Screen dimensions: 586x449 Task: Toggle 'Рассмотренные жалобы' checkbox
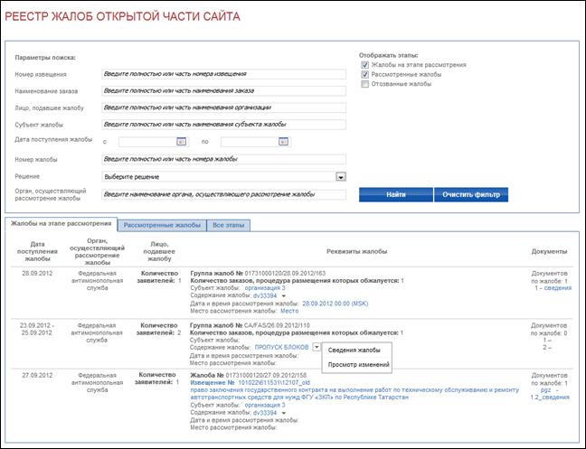click(x=364, y=74)
